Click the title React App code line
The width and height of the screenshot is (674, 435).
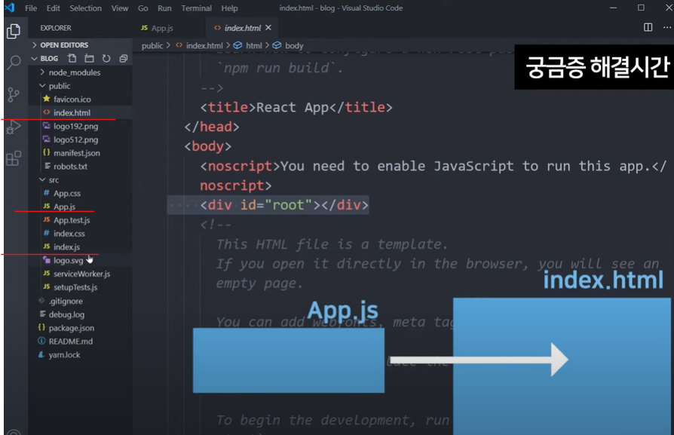pyautogui.click(x=296, y=107)
